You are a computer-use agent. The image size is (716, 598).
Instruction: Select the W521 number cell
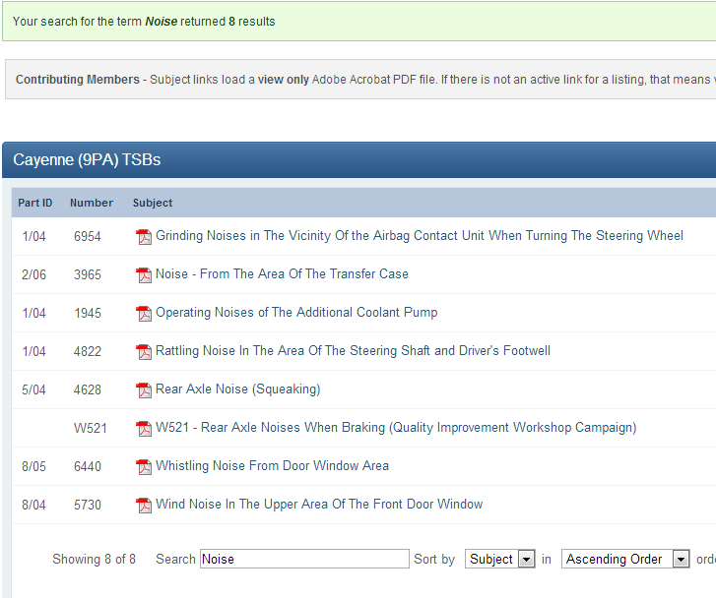tap(90, 428)
